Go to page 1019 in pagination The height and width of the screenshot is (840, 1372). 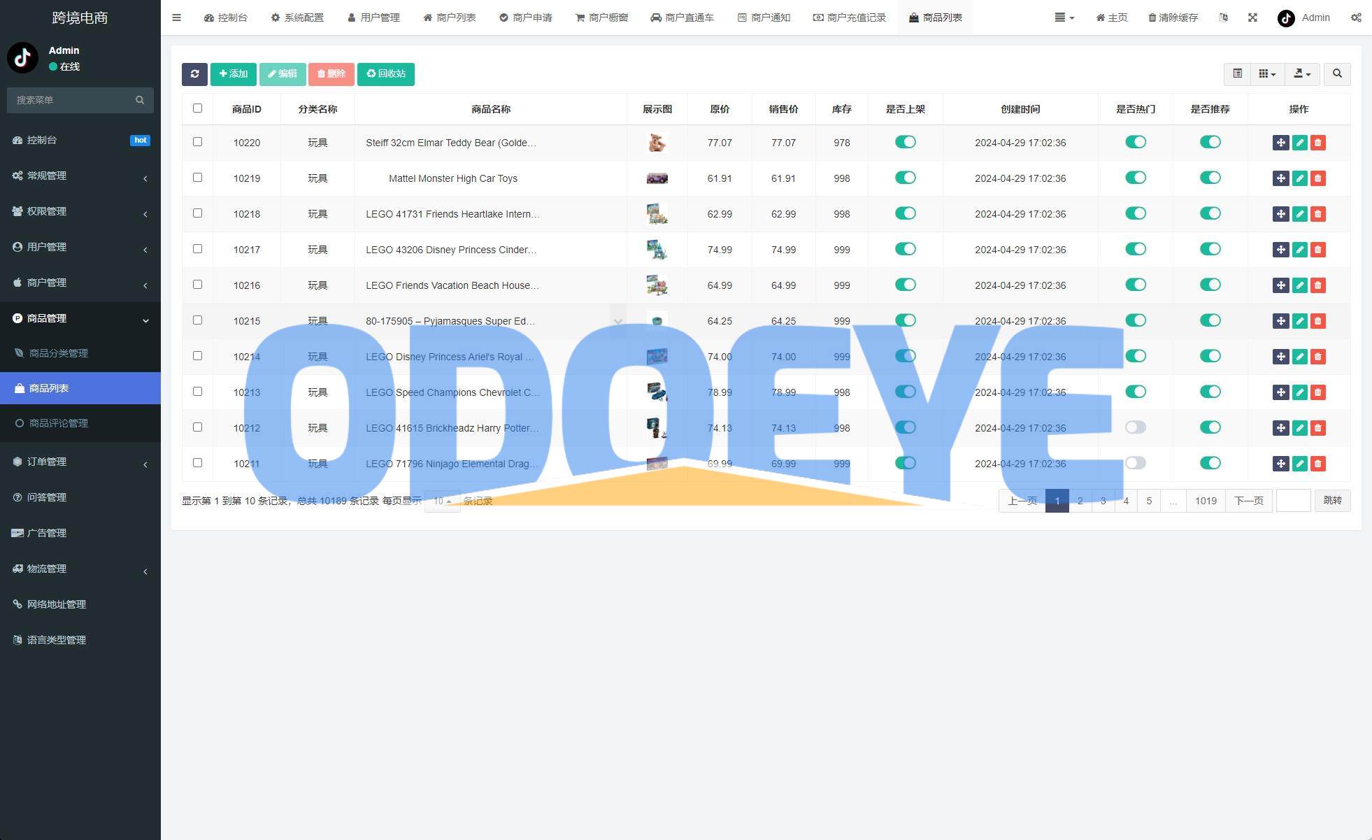[x=1206, y=501]
